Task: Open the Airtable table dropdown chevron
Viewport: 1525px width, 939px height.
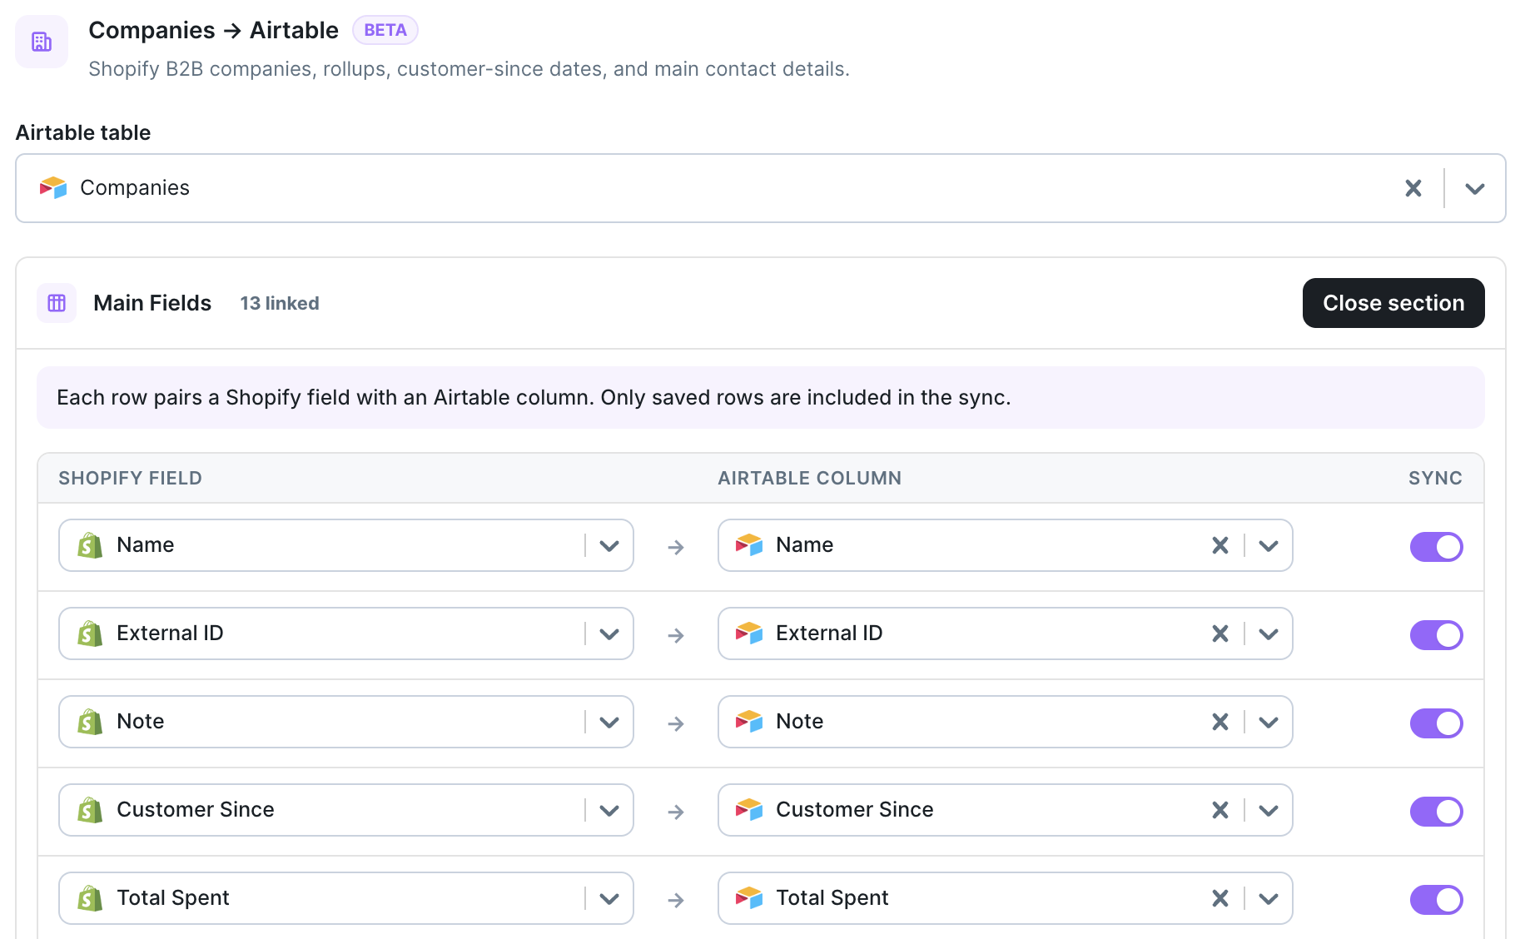Action: coord(1475,188)
